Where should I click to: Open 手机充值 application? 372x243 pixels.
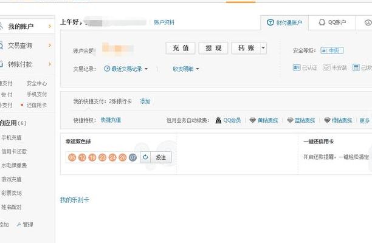coord(12,137)
